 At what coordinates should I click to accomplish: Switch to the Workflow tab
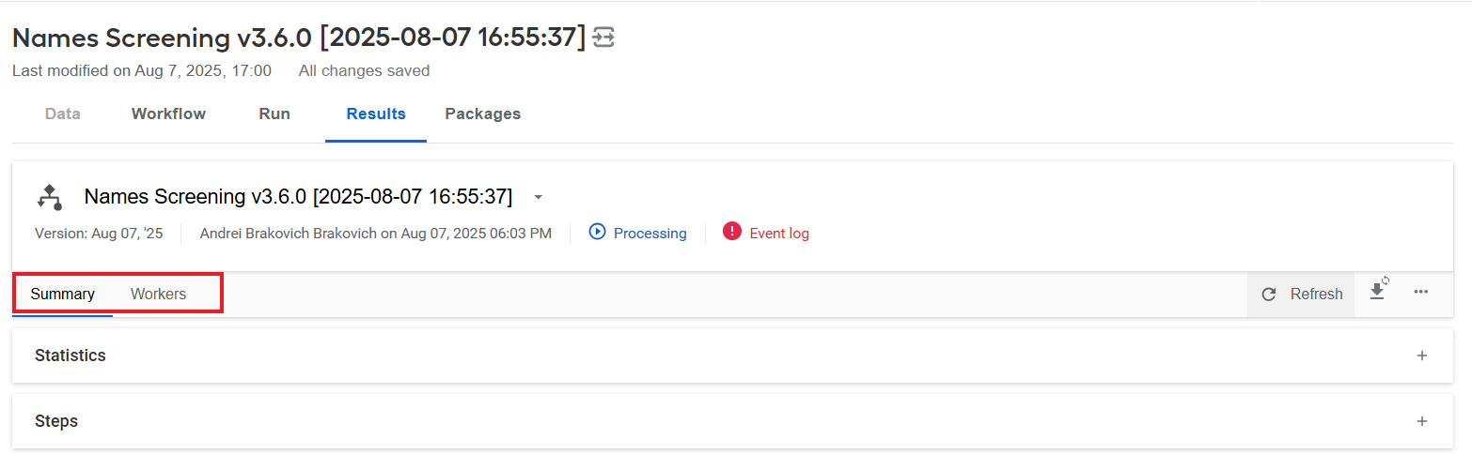point(168,113)
